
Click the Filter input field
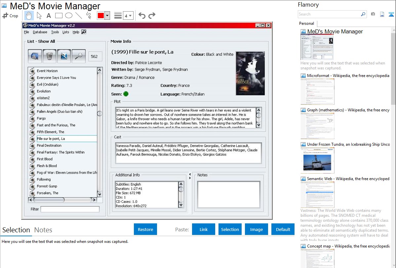pos(70,209)
